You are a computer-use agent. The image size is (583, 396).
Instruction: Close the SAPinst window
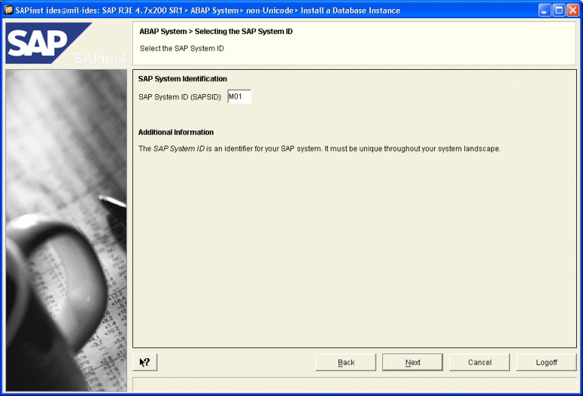tap(572, 10)
